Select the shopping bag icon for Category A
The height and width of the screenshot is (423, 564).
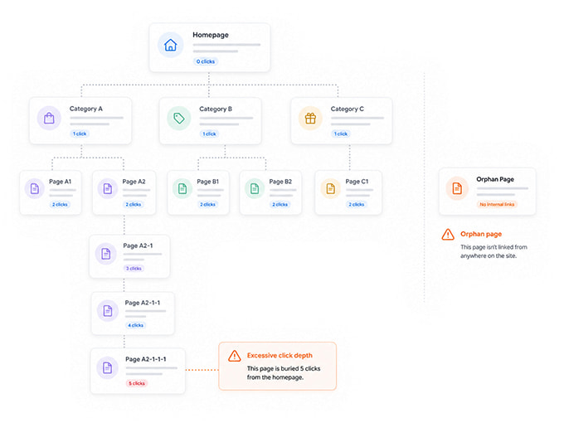point(49,118)
